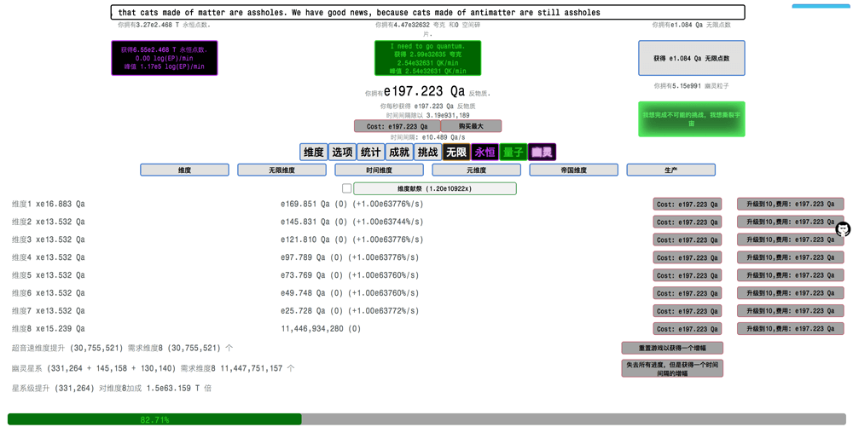Open the 成就 achievements tab

pos(399,153)
